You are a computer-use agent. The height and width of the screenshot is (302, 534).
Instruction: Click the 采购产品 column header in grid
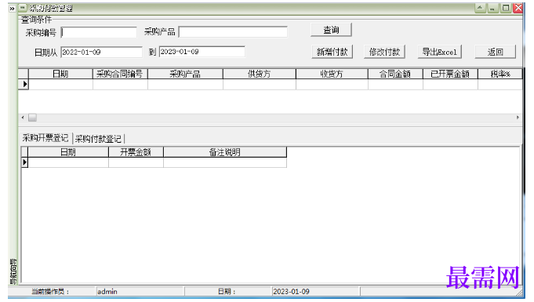click(x=185, y=74)
